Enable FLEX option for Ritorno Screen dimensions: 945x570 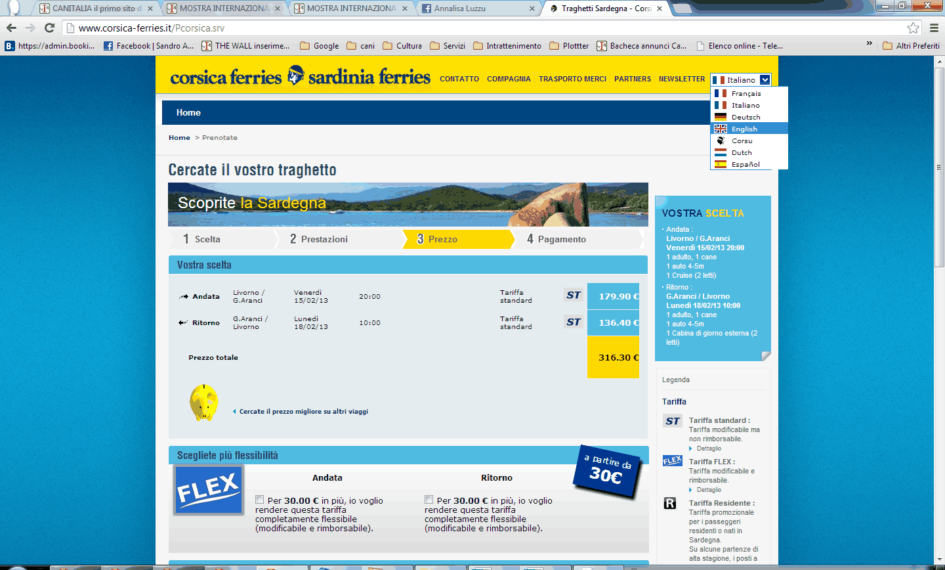[429, 500]
